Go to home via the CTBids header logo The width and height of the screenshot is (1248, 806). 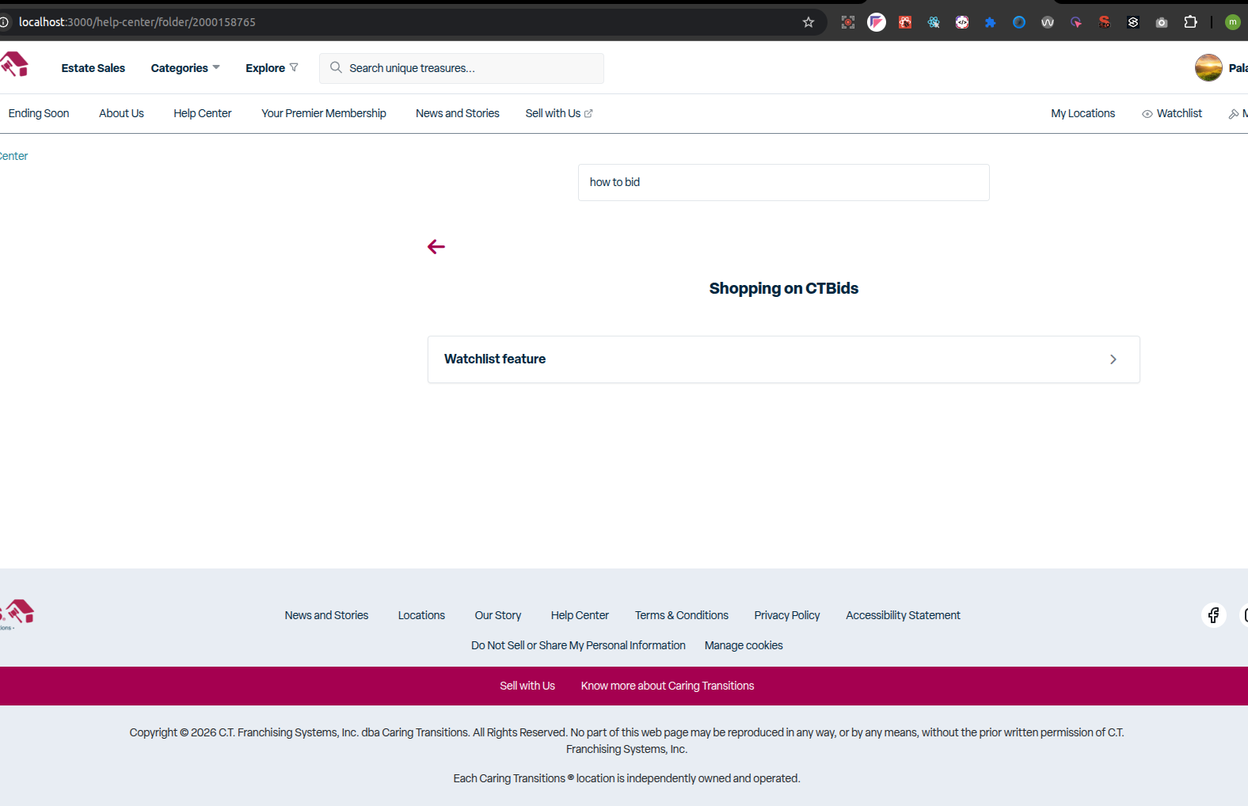(14, 65)
